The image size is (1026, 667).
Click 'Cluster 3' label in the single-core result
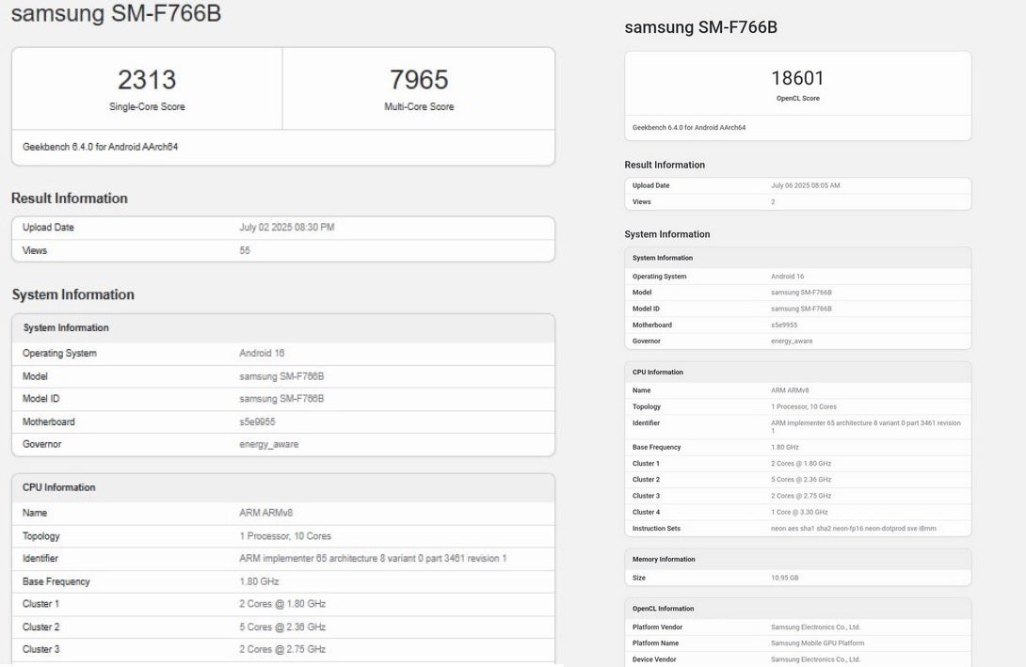pos(40,649)
